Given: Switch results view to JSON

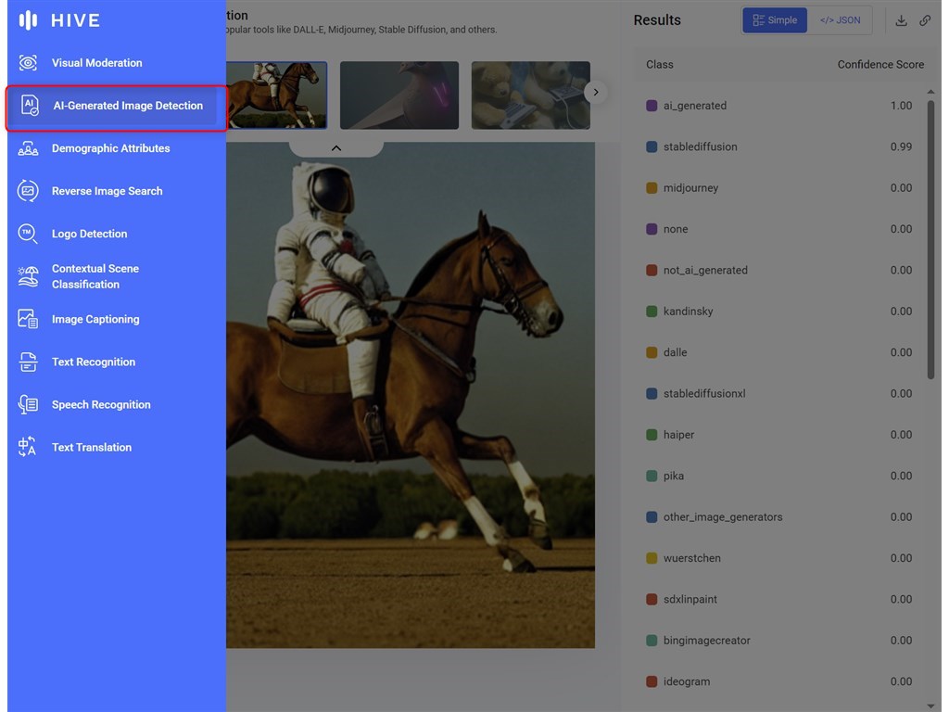Looking at the screenshot, I should point(840,20).
